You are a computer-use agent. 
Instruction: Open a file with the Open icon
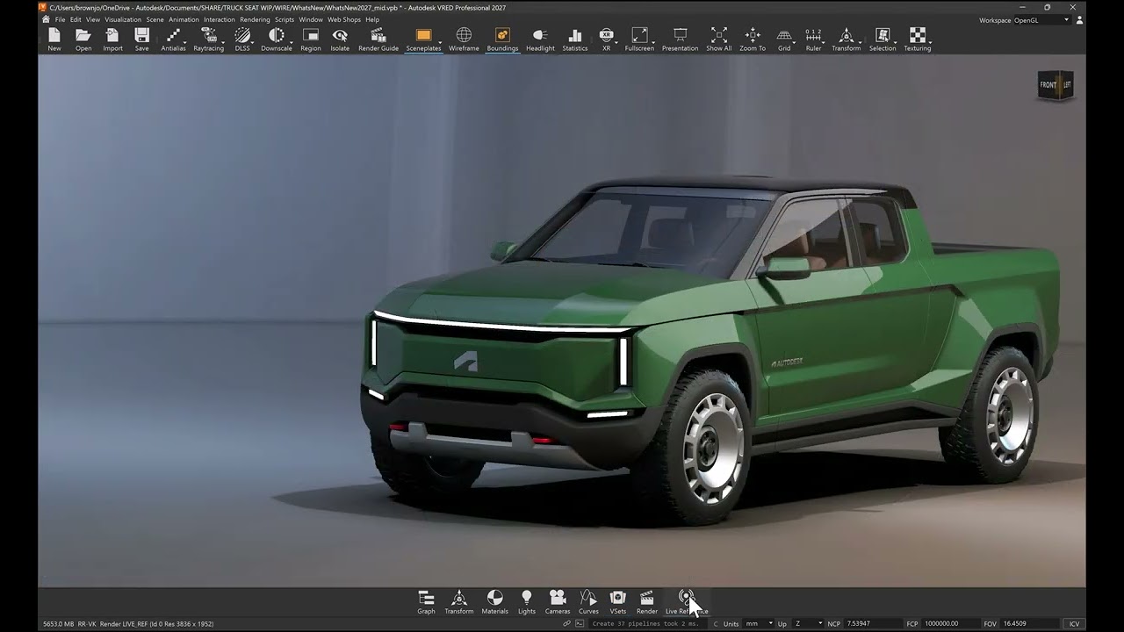tap(83, 39)
